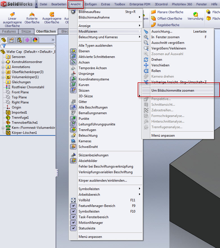Click the Bildneuaufbau icon in Ansicht menu

(73, 12)
